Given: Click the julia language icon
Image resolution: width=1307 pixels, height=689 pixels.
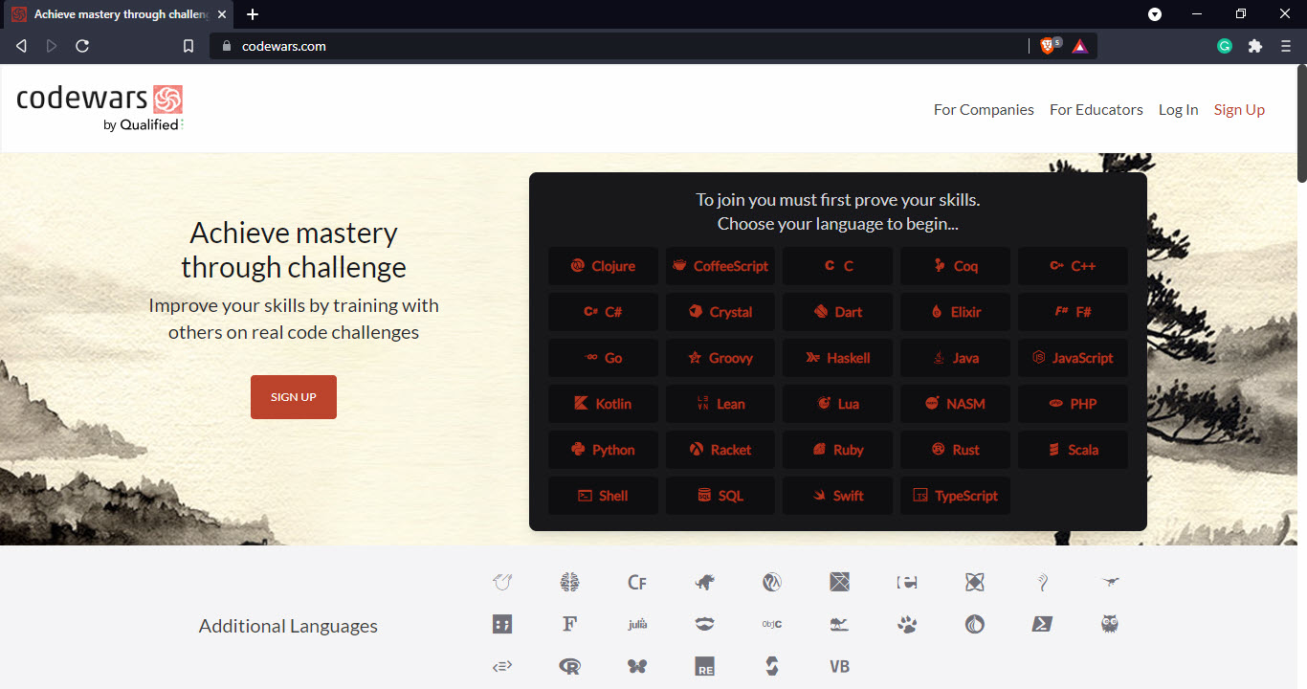Looking at the screenshot, I should click(637, 624).
